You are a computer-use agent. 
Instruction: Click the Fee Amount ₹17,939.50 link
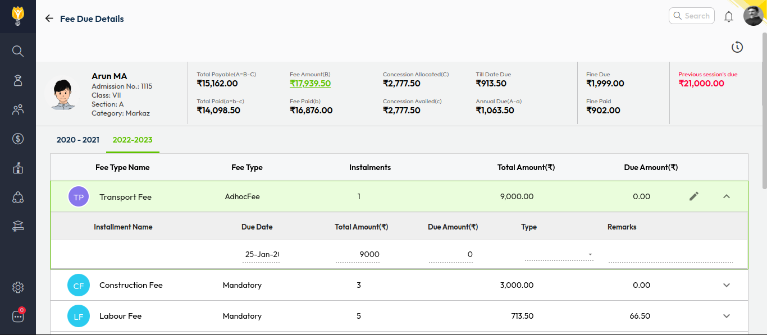point(310,84)
